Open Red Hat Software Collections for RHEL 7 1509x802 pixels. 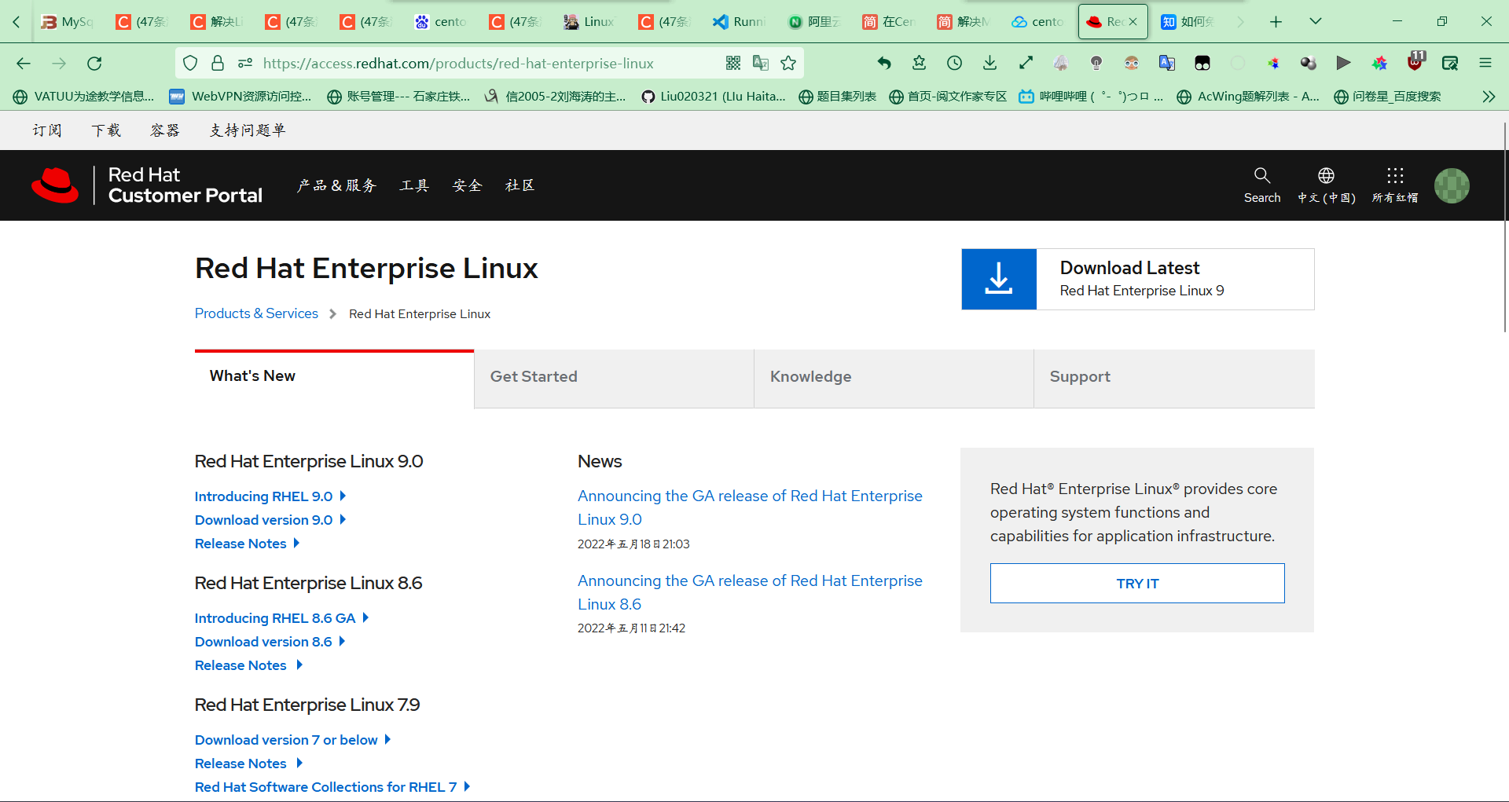(332, 787)
